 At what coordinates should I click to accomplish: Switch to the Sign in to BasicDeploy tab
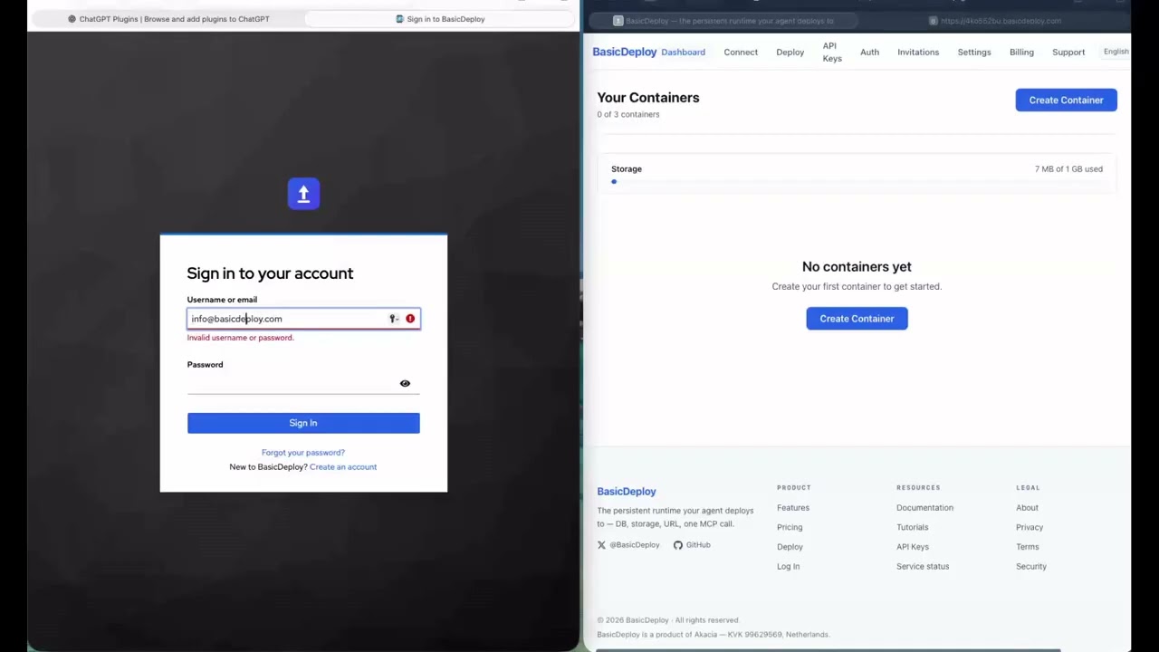441,19
